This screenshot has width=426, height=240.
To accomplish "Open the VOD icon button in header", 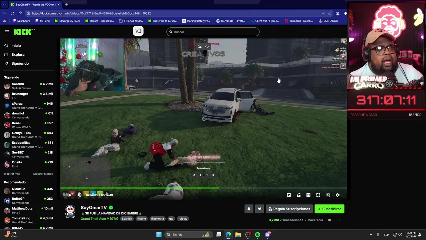I will click(x=138, y=31).
